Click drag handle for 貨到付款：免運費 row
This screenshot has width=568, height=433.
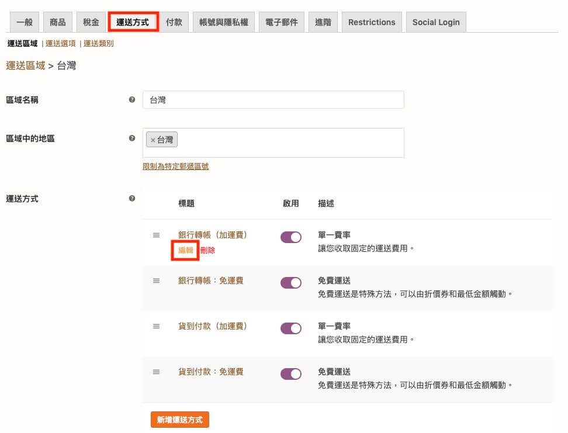tap(156, 372)
